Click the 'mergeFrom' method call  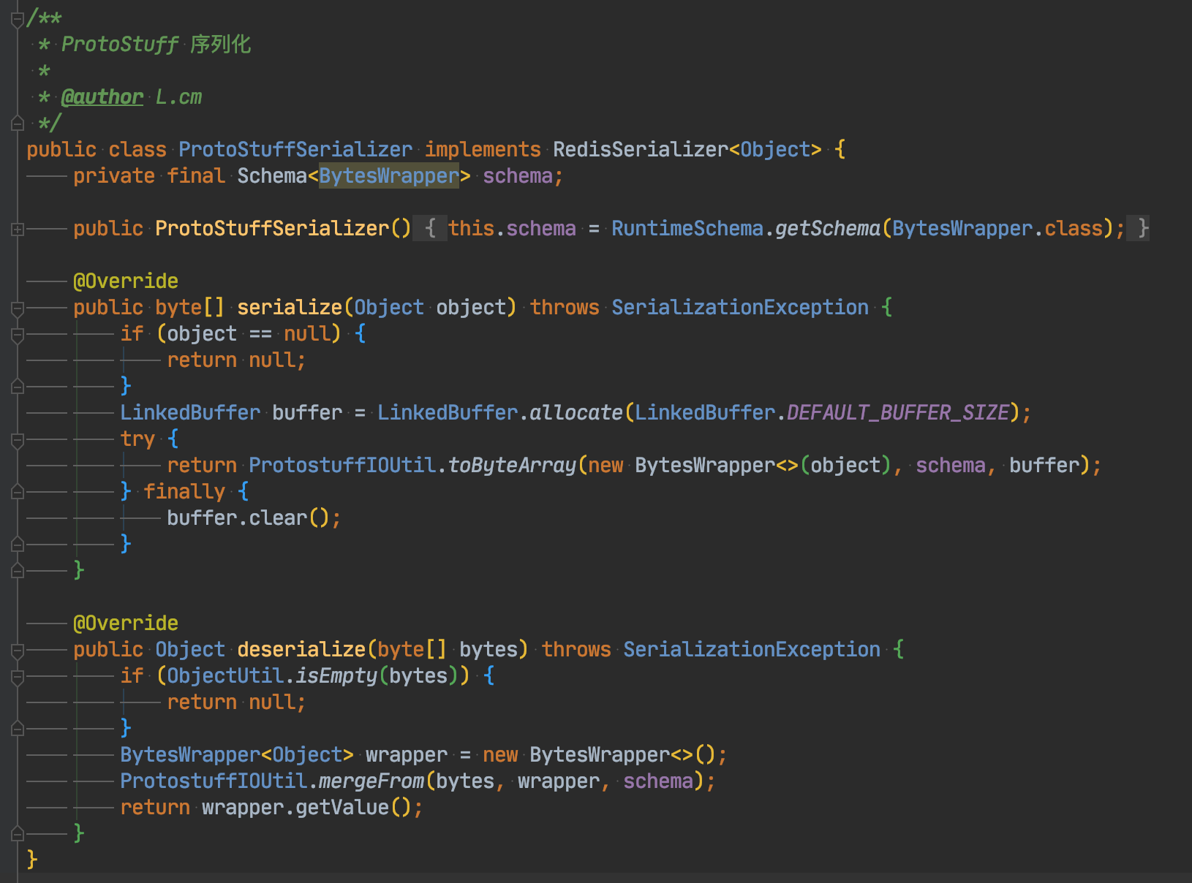click(371, 781)
